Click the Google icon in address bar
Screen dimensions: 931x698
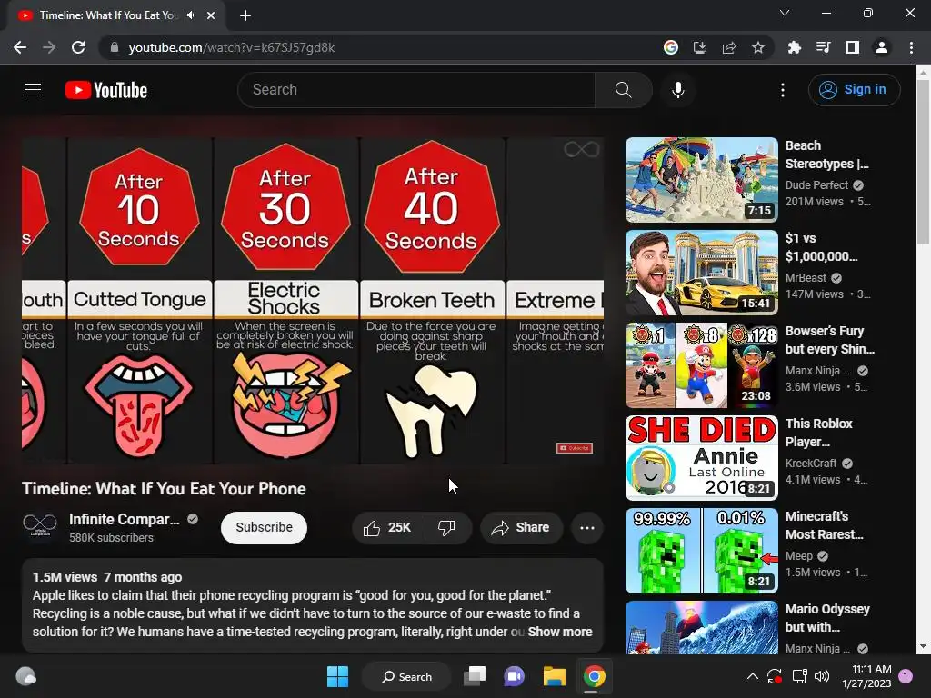pyautogui.click(x=670, y=47)
